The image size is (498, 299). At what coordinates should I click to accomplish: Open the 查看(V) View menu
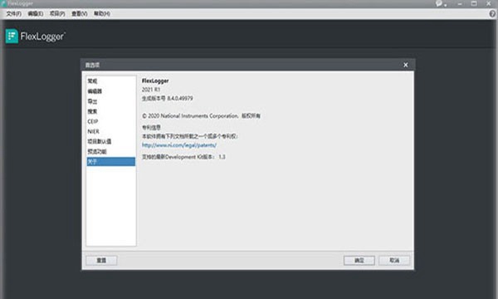click(x=80, y=13)
